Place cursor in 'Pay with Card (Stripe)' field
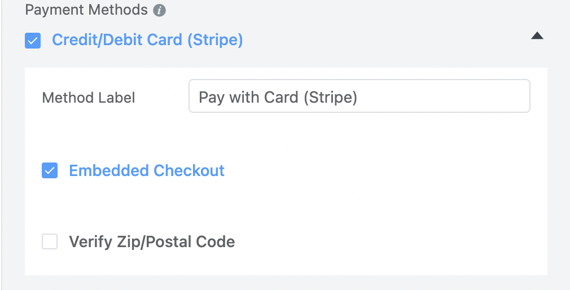 tap(359, 96)
